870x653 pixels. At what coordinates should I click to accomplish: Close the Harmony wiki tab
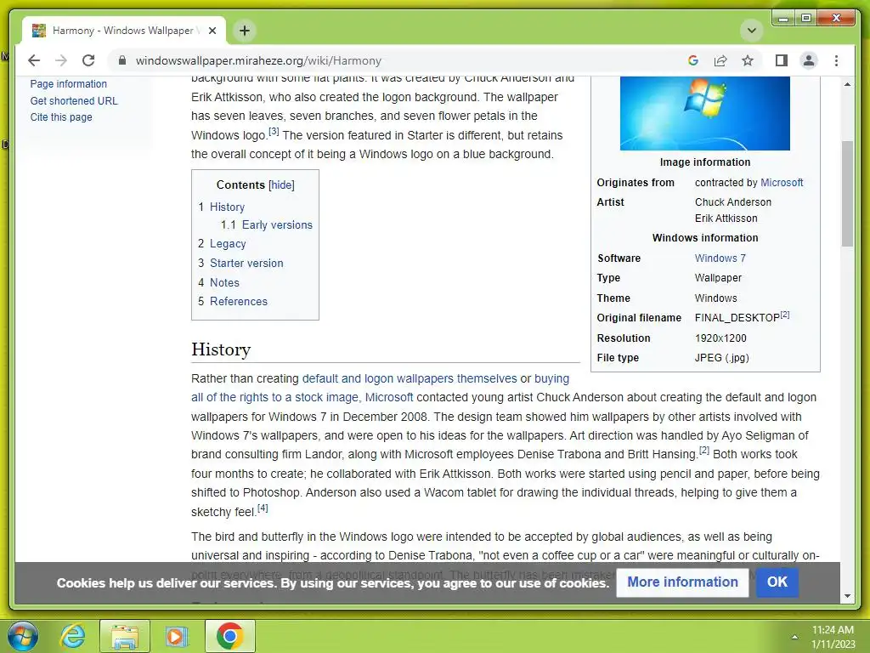pos(212,31)
